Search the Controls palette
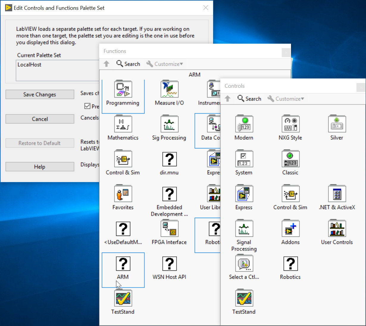Screen dimensions: 366x326 pyautogui.click(x=249, y=99)
